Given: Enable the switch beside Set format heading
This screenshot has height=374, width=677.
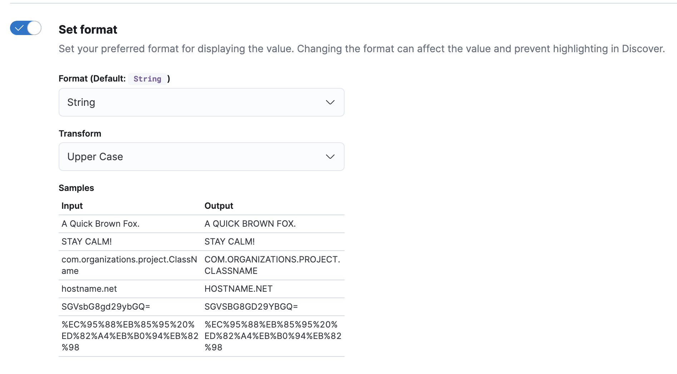Looking at the screenshot, I should coord(25,28).
